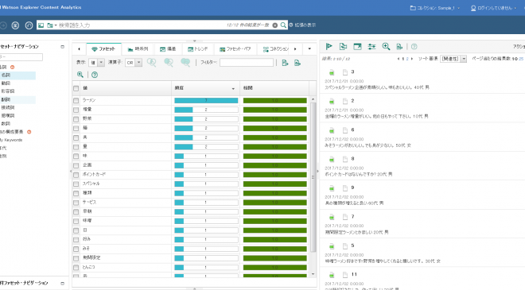Open the document icon of result 8
Image resolution: width=525 pixels, height=290 pixels.
pyautogui.click(x=345, y=159)
